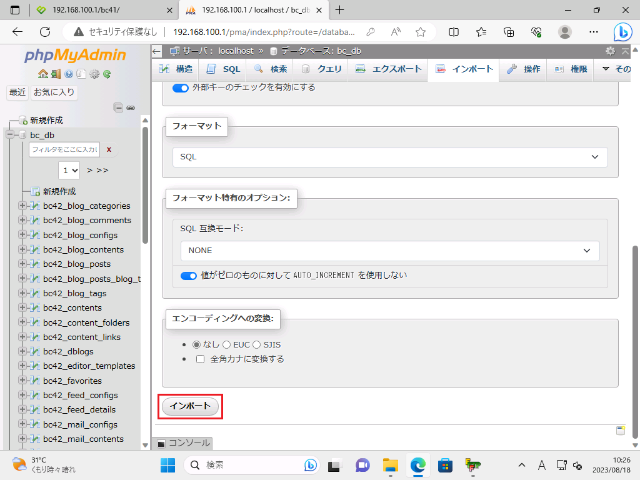The width and height of the screenshot is (640, 480).
Task: Click the logout door icon
Action: click(x=56, y=74)
